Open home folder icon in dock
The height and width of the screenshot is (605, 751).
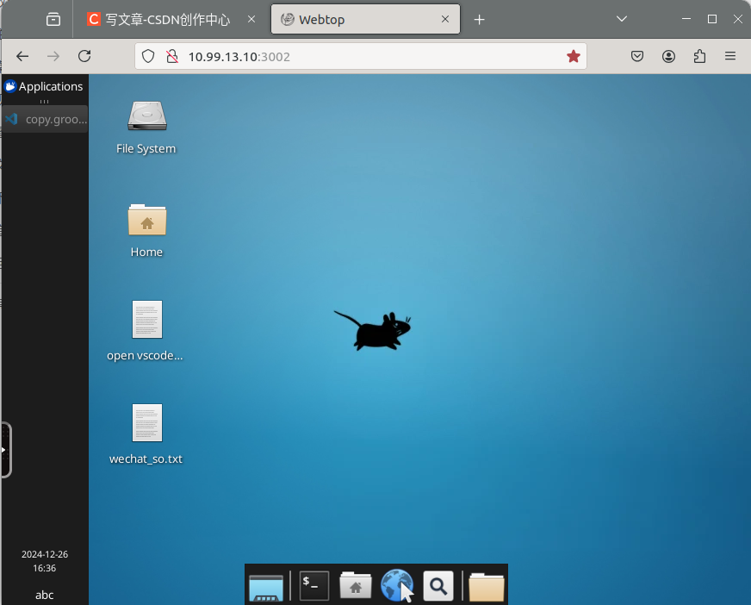(x=356, y=586)
